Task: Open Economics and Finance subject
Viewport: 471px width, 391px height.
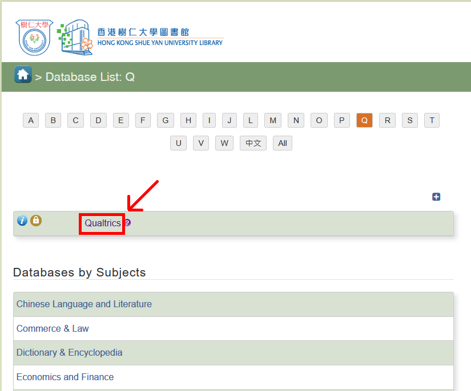Action: point(65,377)
